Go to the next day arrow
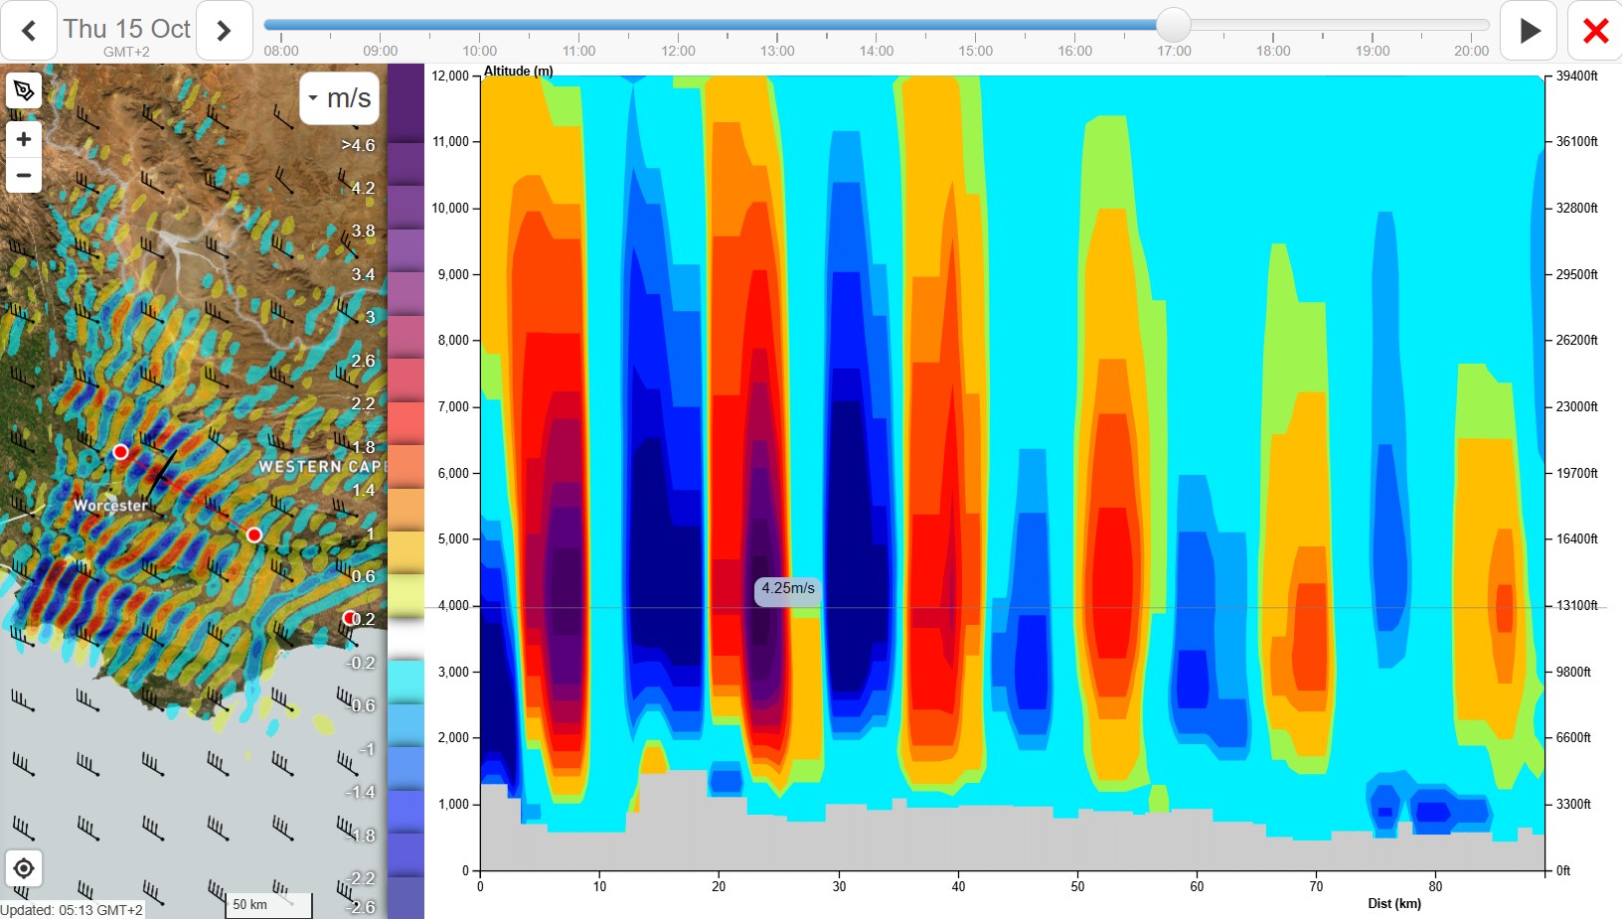This screenshot has width=1622, height=919. (x=224, y=31)
